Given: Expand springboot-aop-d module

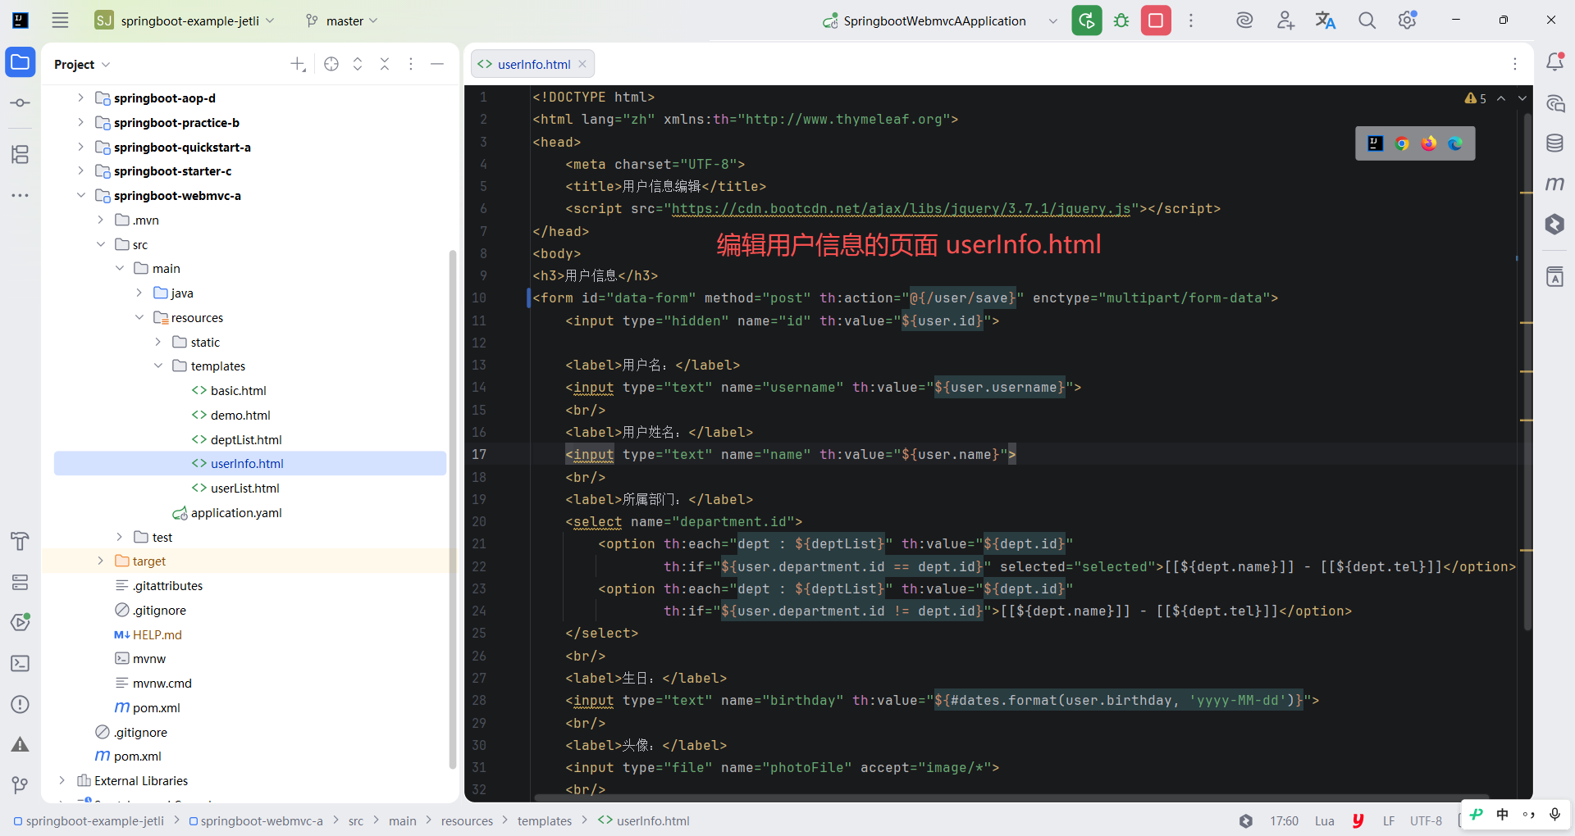Looking at the screenshot, I should pyautogui.click(x=80, y=98).
